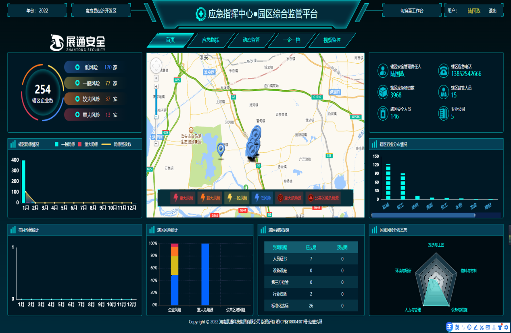
Task: Click the map pan compass control
Action: coord(156,65)
